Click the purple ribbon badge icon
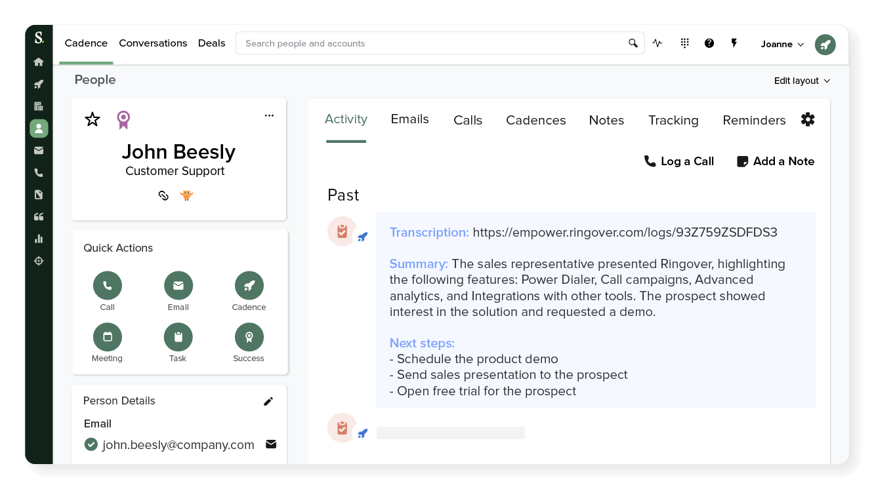This screenshot has width=874, height=489. [123, 120]
